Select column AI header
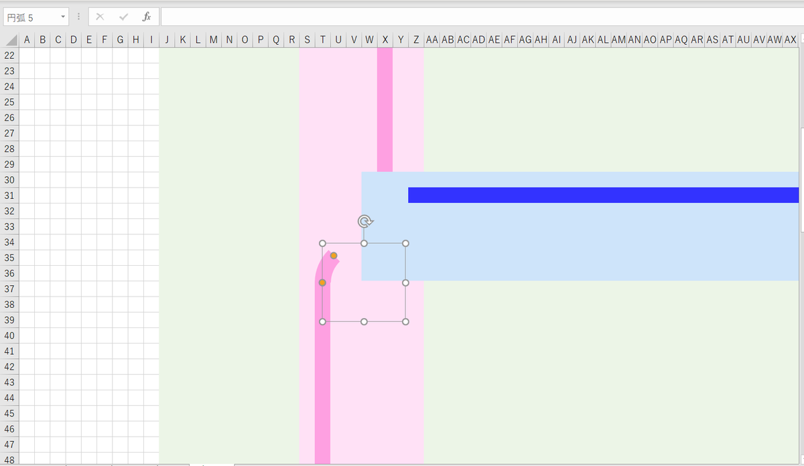The height and width of the screenshot is (466, 804). tap(556, 40)
